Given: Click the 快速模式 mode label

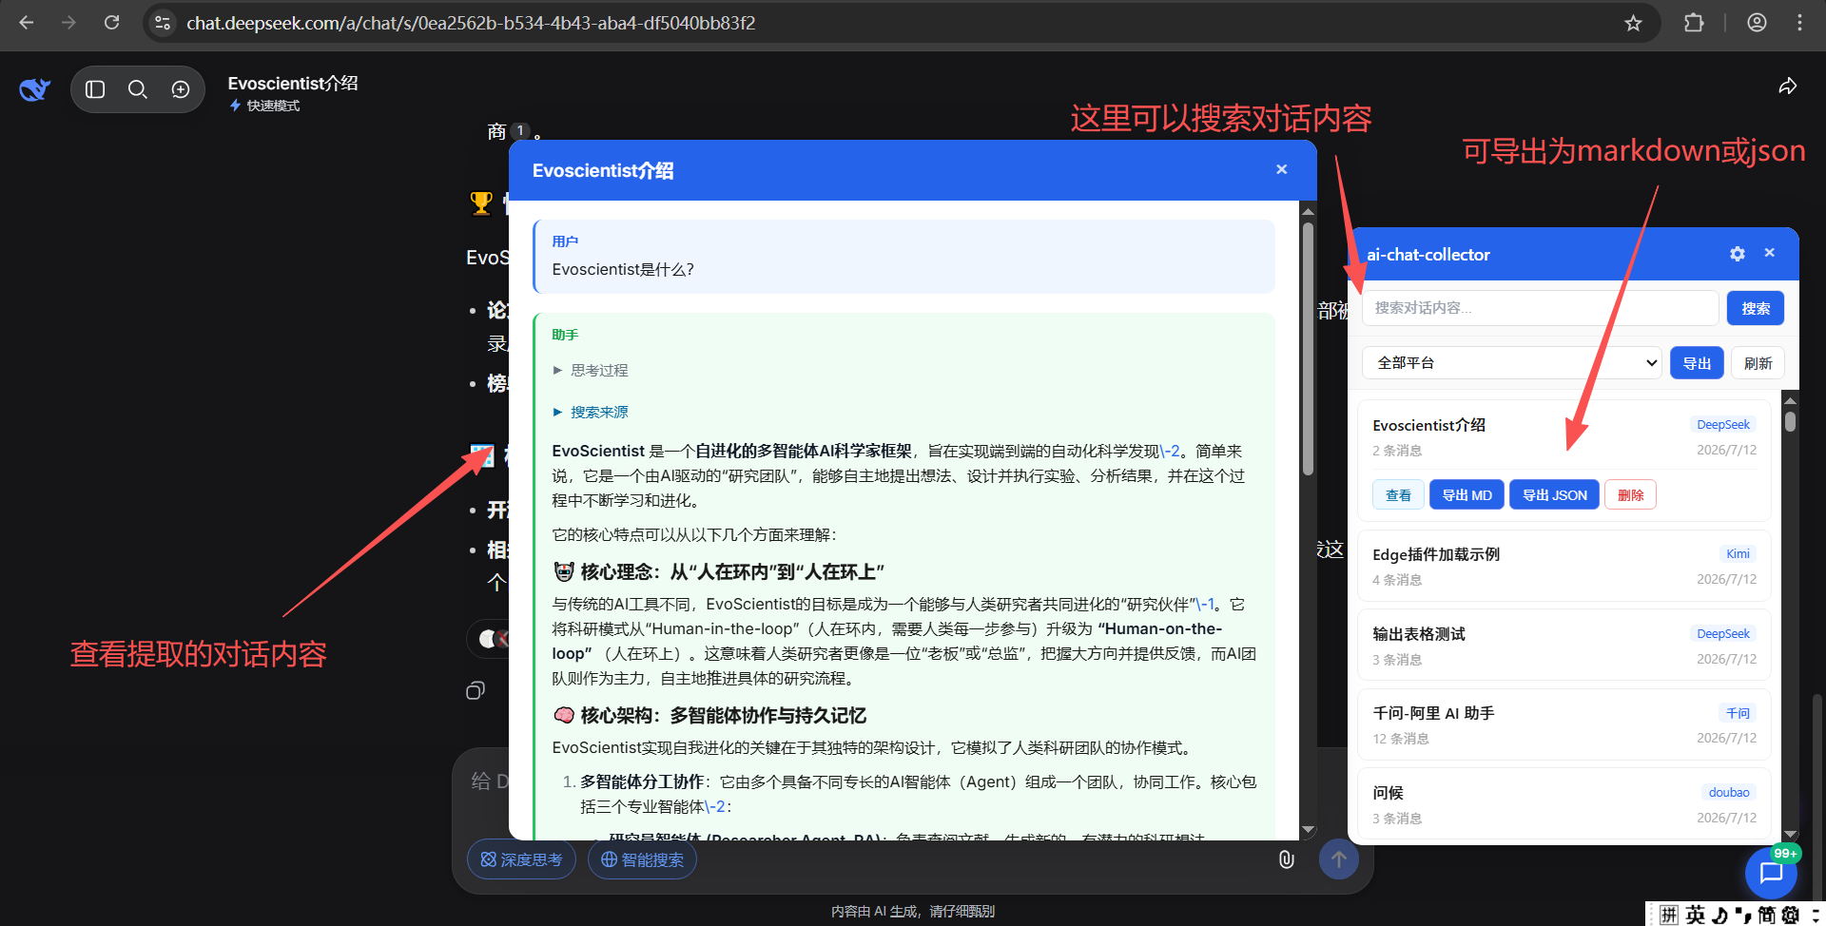Looking at the screenshot, I should [x=273, y=106].
